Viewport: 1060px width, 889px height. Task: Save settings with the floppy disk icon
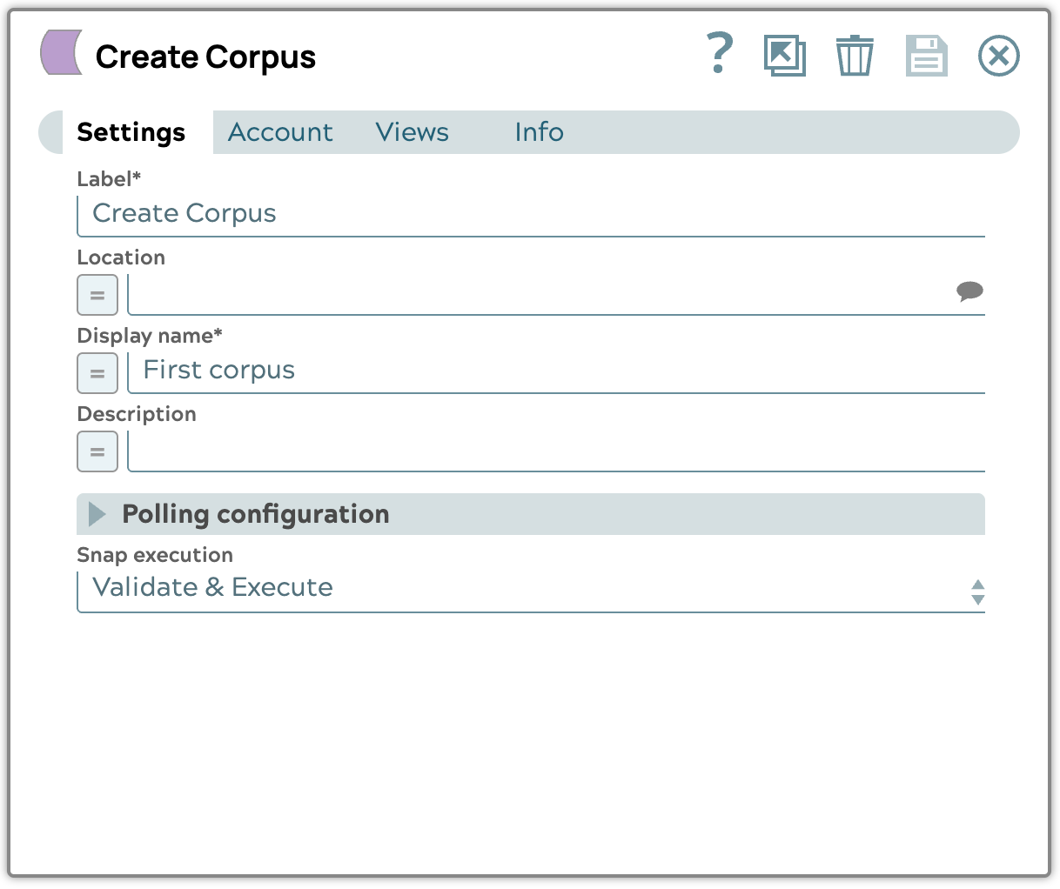coord(926,56)
